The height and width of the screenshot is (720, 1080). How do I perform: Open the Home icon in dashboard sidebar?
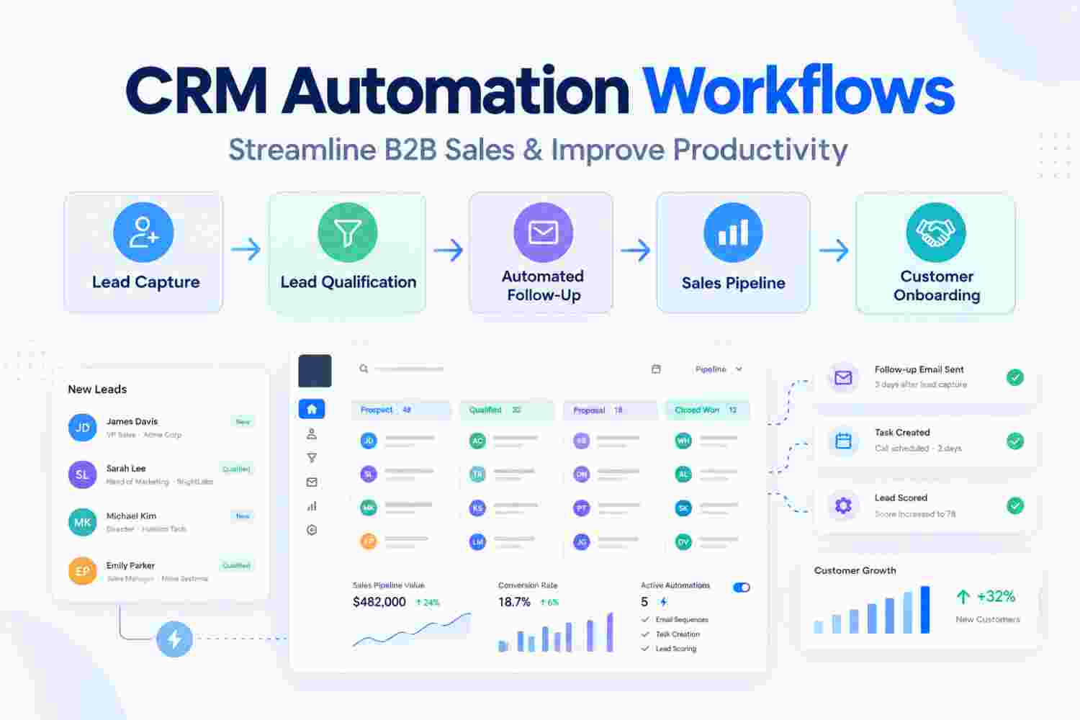click(x=312, y=409)
